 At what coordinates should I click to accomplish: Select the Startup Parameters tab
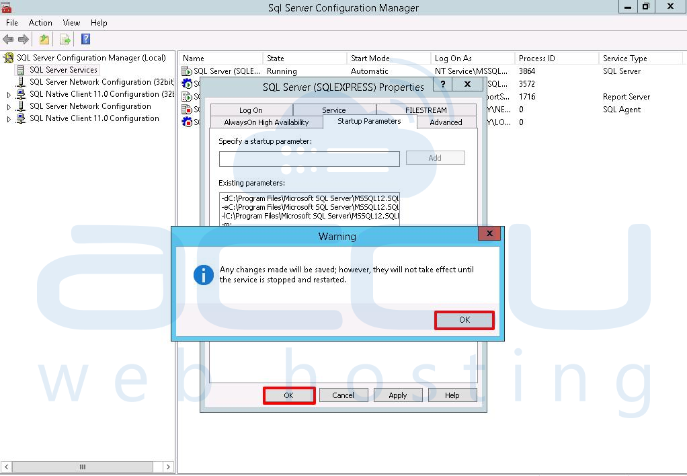(369, 122)
